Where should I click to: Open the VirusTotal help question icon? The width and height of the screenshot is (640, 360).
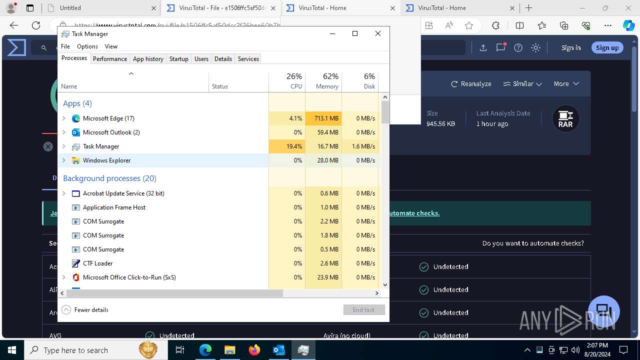518,47
